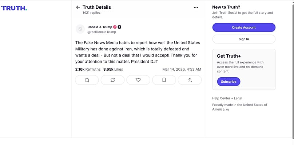The image size is (294, 145).
Task: Click the Create Account button
Action: coord(244,28)
